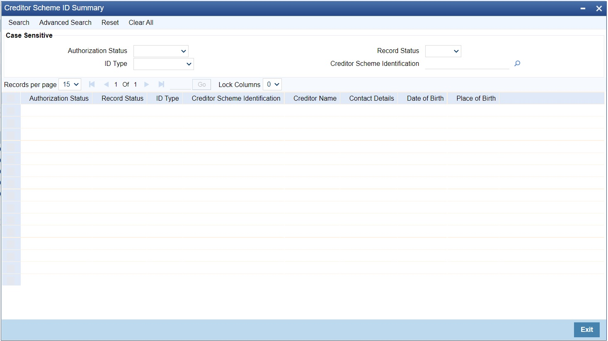Click the window minimize icon

click(x=582, y=8)
